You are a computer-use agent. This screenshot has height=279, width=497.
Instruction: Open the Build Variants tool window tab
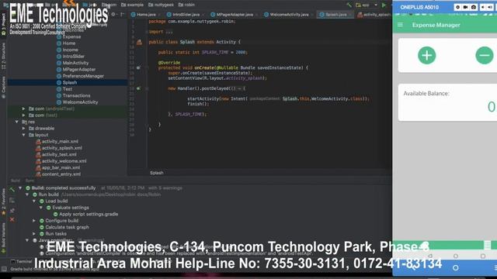pyautogui.click(x=3, y=238)
